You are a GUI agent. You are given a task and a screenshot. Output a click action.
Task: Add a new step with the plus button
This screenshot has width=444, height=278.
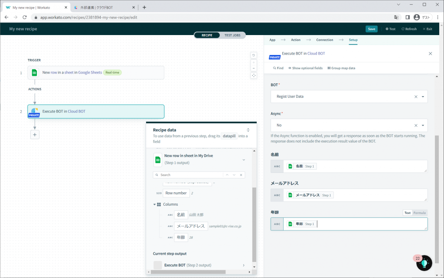[35, 135]
